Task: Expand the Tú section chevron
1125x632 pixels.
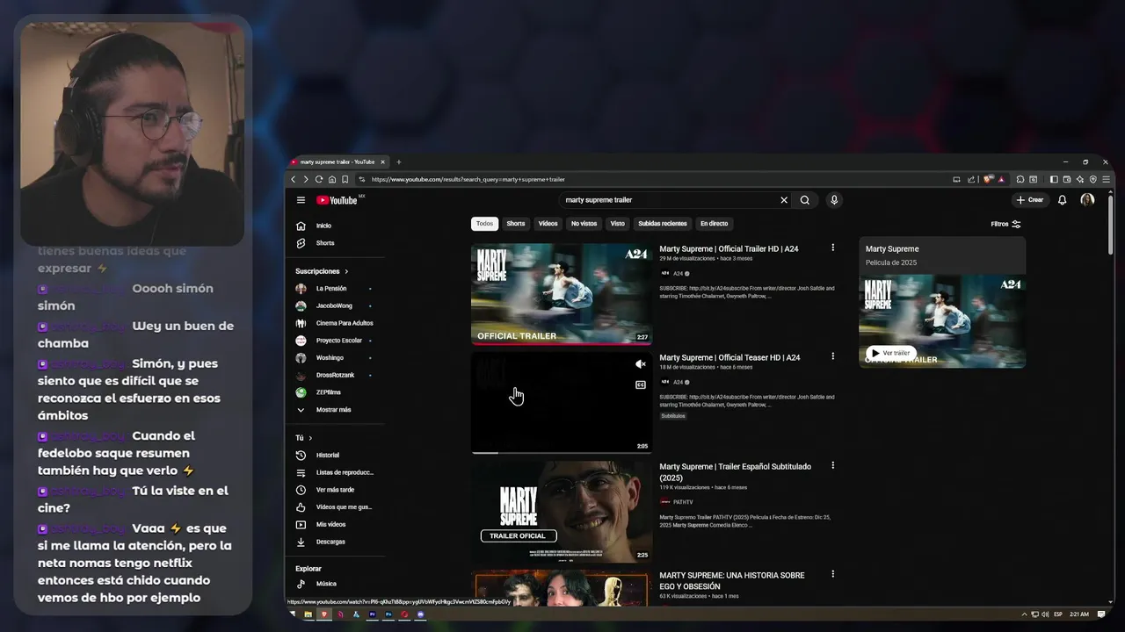Action: tap(310, 438)
